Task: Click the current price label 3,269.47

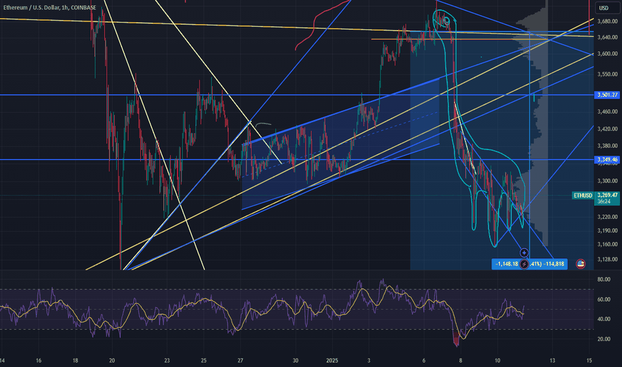Action: click(x=607, y=195)
